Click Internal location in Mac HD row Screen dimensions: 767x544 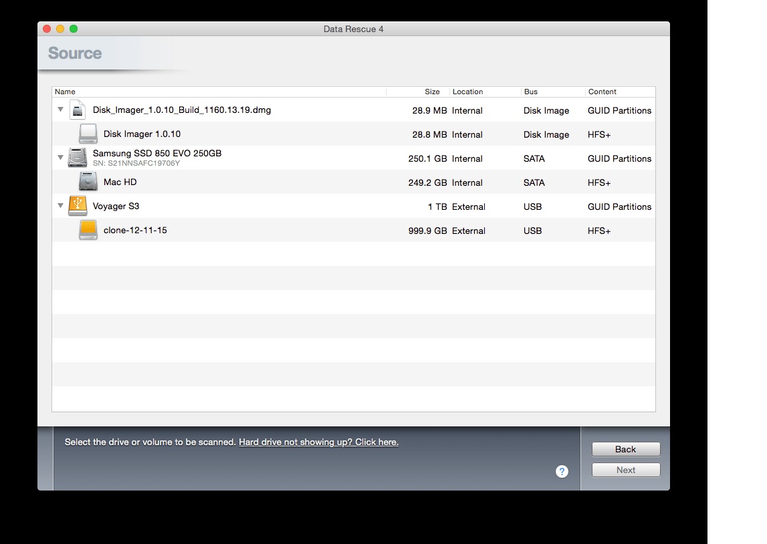pyautogui.click(x=467, y=182)
